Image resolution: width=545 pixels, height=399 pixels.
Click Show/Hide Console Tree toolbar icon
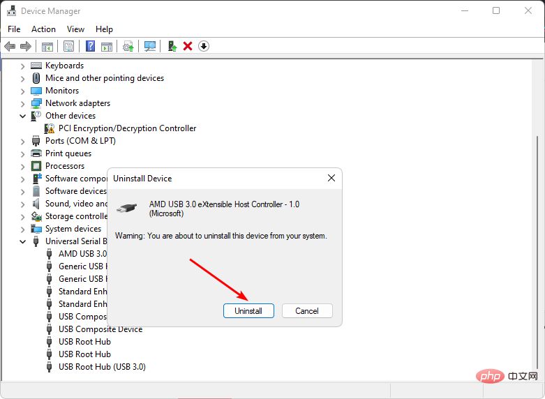(x=47, y=46)
